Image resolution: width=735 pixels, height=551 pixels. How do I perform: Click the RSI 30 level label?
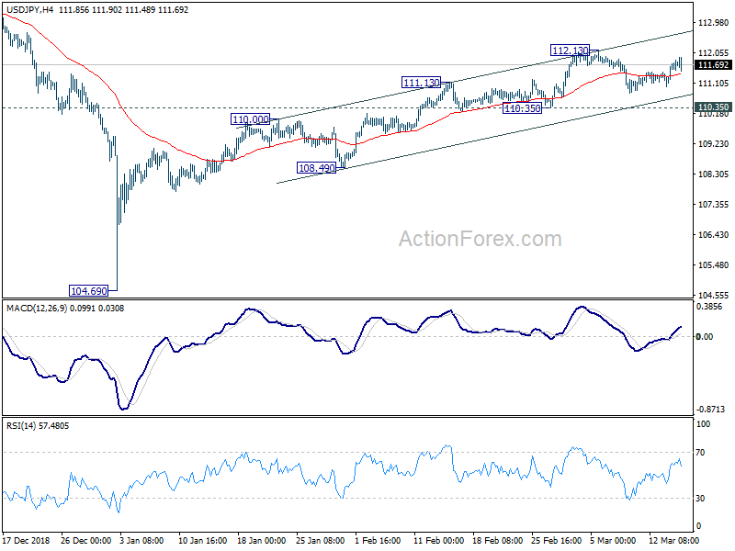(x=700, y=499)
